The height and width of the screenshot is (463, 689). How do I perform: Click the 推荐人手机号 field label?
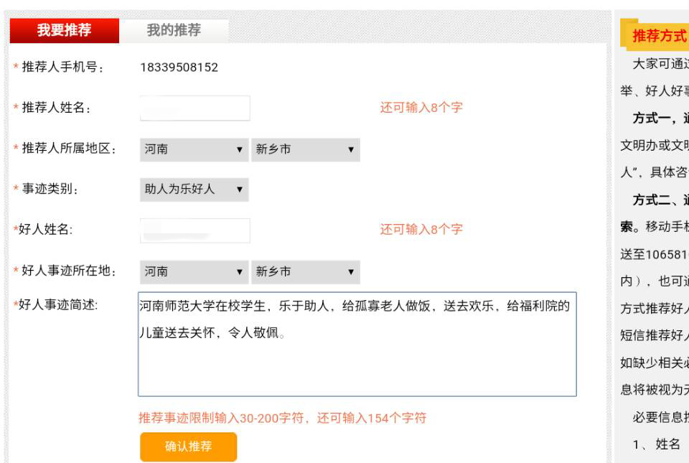click(x=63, y=67)
